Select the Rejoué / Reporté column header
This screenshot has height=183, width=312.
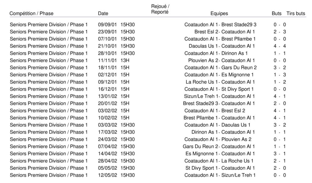[x=160, y=9]
